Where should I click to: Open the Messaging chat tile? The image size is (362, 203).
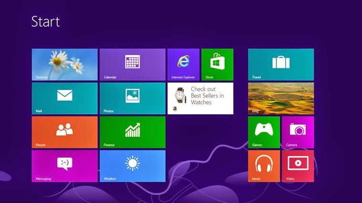pyautogui.click(x=65, y=166)
